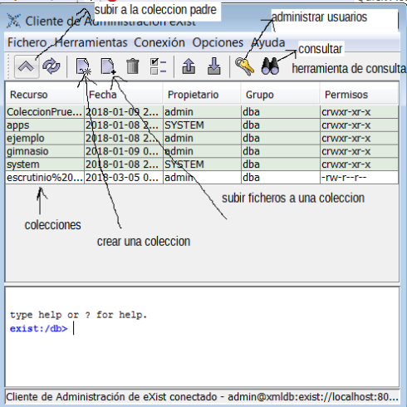Click the new document icon

108,66
